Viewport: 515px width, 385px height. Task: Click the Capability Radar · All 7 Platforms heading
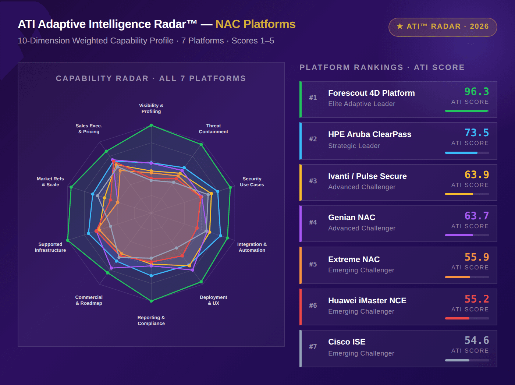151,78
